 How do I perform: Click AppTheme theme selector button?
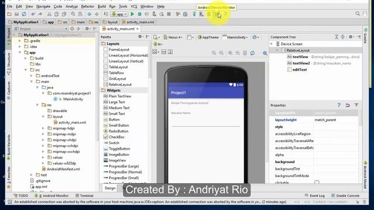click(x=208, y=37)
